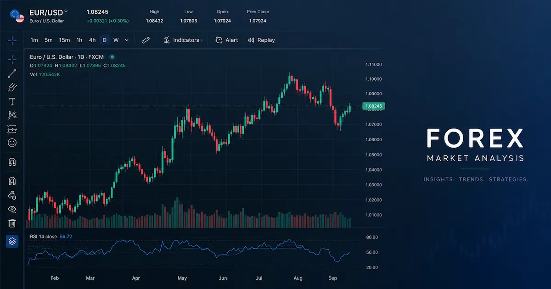The width and height of the screenshot is (551, 289).
Task: Open the EUR/USD symbol dropdown arrow
Action: (66, 11)
